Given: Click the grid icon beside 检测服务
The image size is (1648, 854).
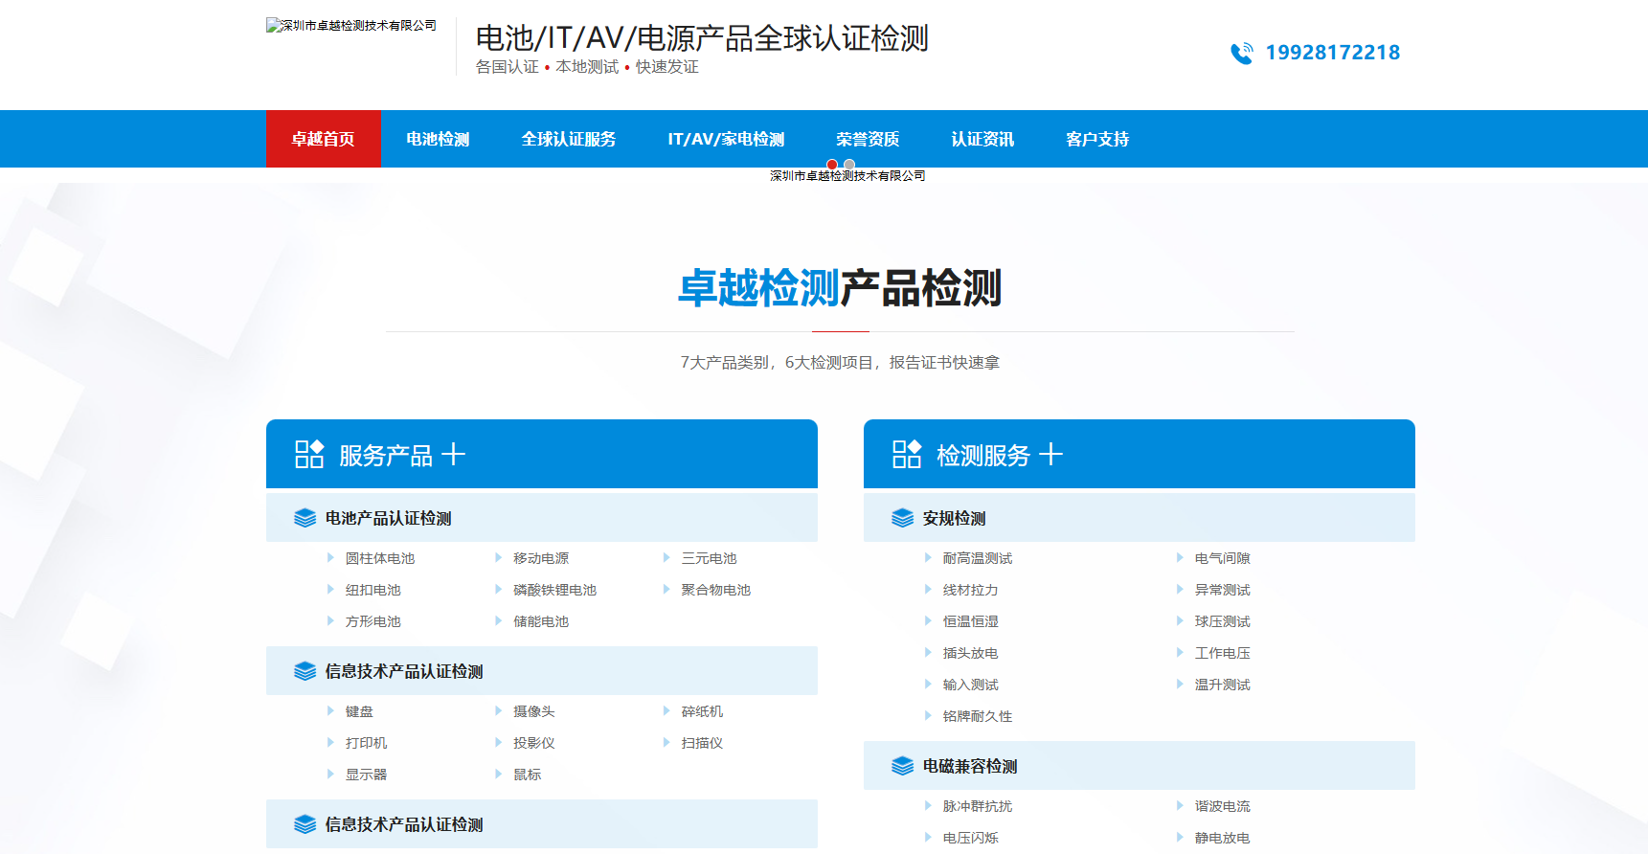Looking at the screenshot, I should tap(906, 454).
